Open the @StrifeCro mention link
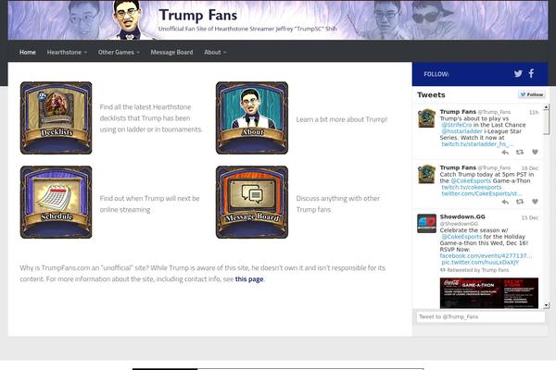The height and width of the screenshot is (370, 556). (x=457, y=125)
